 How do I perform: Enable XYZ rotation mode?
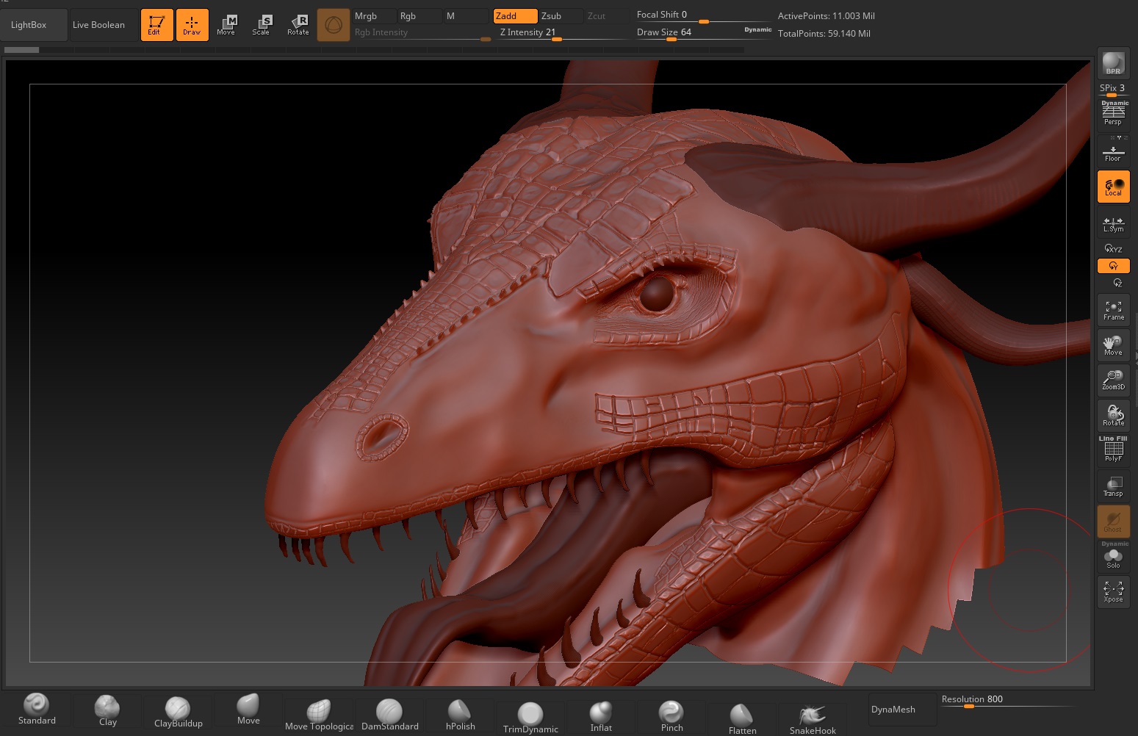pos(1113,249)
